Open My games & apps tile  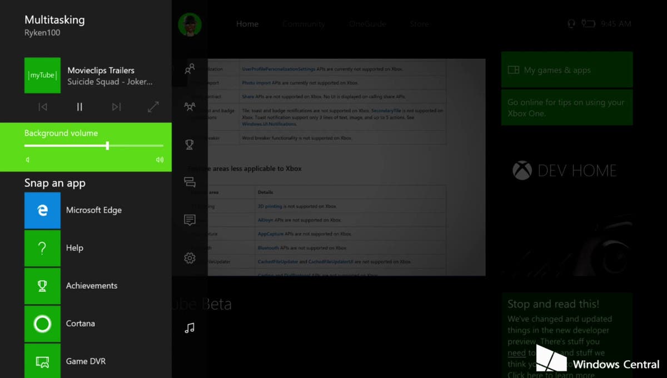click(x=567, y=69)
